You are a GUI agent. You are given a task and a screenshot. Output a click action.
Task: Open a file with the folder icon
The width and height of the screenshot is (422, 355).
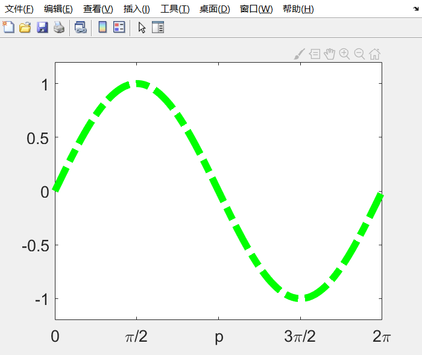(25, 28)
